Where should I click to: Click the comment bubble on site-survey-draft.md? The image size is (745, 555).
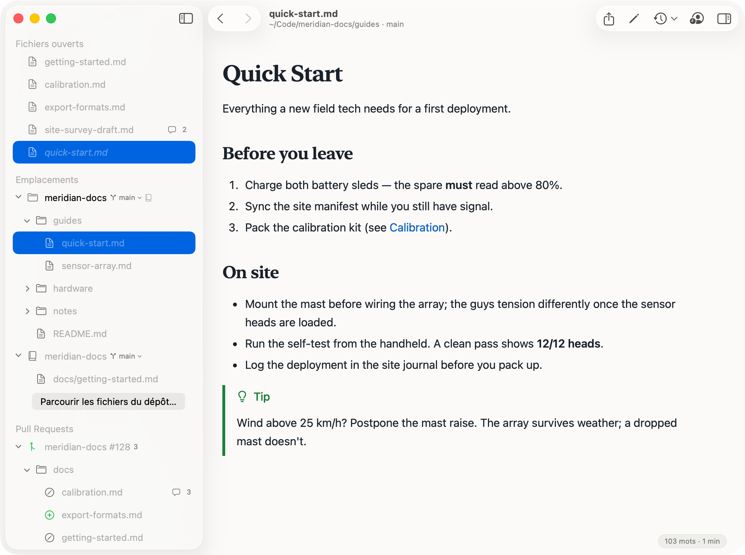pyautogui.click(x=172, y=130)
